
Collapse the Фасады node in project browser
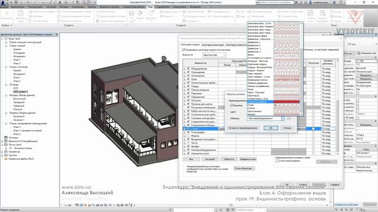coord(6,95)
